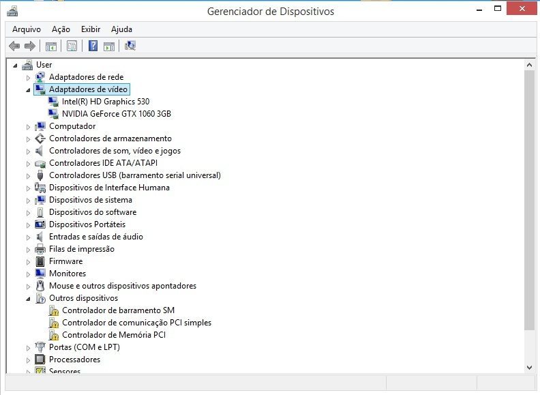The width and height of the screenshot is (540, 395).
Task: Scan for hardware changes icon
Action: pos(130,46)
